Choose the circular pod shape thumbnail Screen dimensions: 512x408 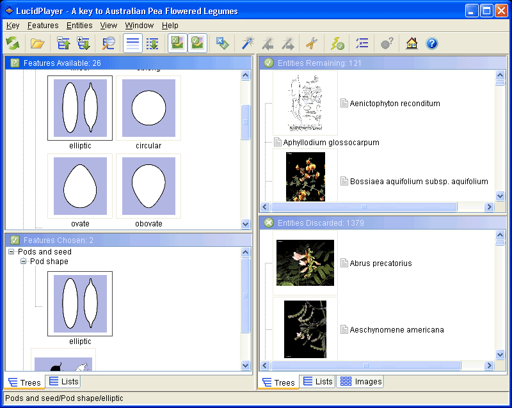pyautogui.click(x=148, y=107)
